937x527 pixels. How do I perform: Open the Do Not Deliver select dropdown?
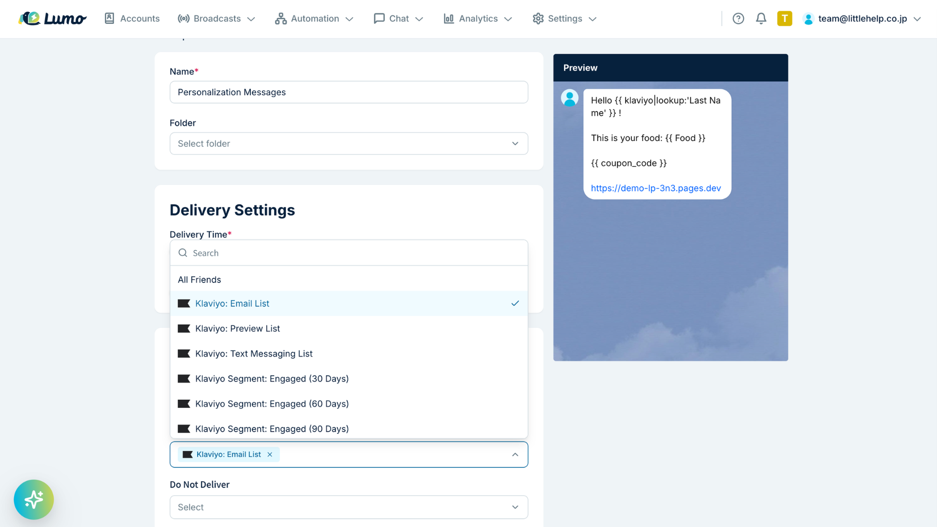[349, 507]
